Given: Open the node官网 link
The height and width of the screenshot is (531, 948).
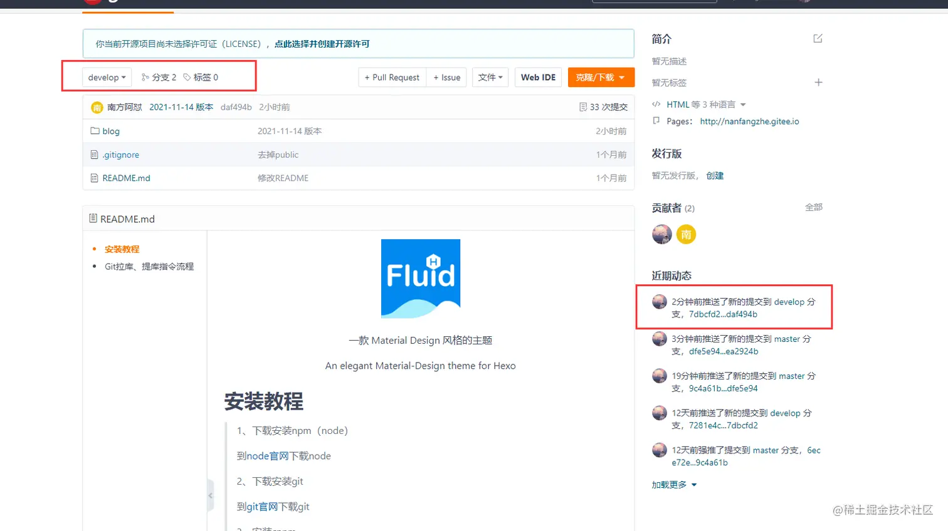Looking at the screenshot, I should (x=268, y=456).
